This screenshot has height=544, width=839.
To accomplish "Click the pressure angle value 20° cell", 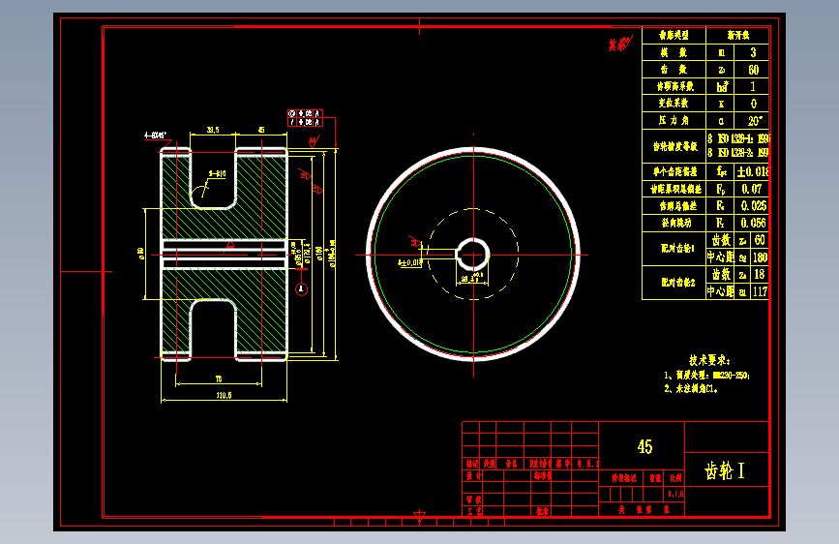I will (753, 120).
